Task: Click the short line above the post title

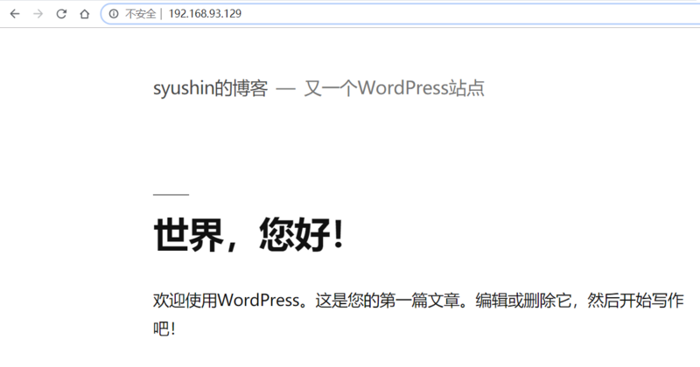Action: pyautogui.click(x=171, y=194)
